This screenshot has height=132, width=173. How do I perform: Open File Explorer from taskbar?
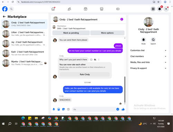tap(36, 118)
